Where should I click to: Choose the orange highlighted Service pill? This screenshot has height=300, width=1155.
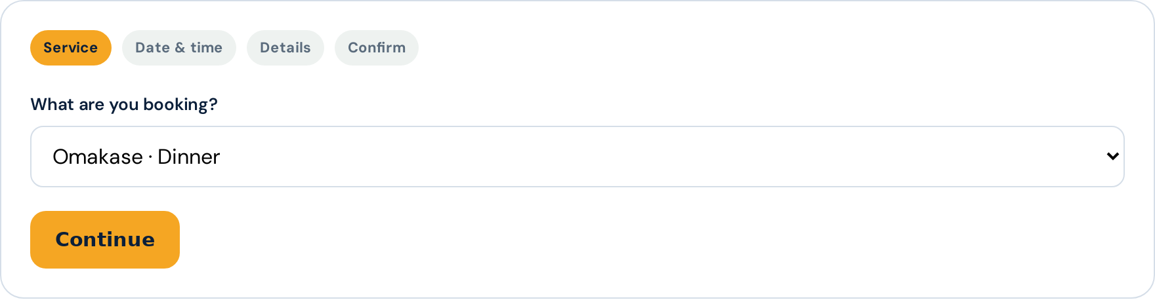coord(71,48)
